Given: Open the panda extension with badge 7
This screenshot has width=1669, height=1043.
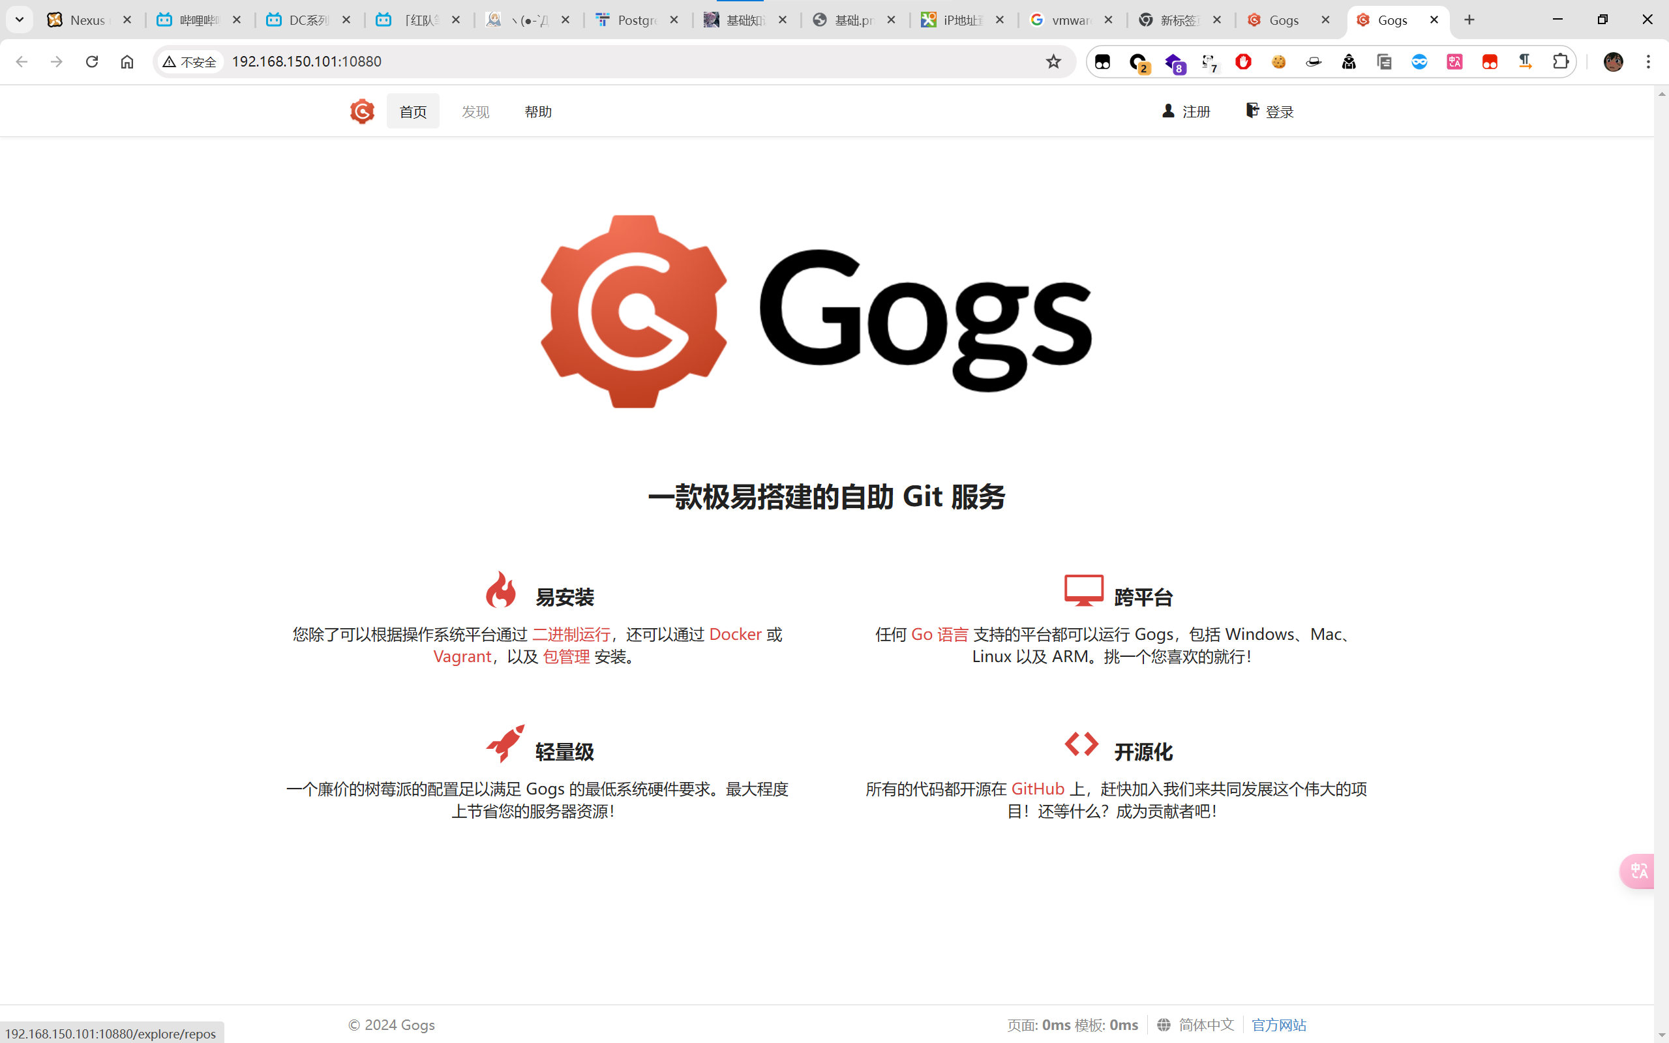Looking at the screenshot, I should pos(1209,62).
